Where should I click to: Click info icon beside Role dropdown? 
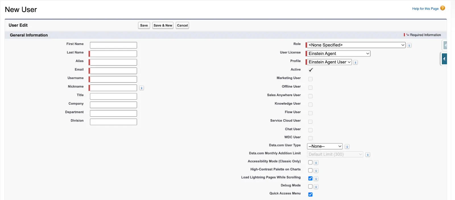tap(409, 45)
